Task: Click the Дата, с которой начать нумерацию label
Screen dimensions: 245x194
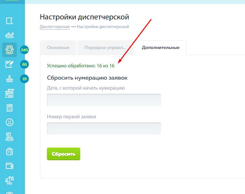Action: tap(86, 88)
